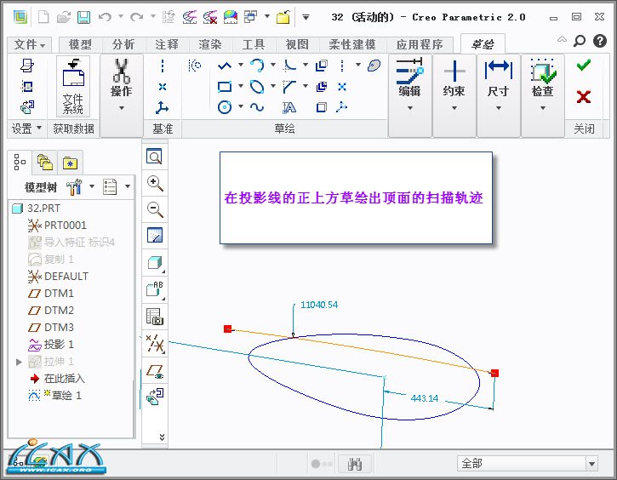Toggle datum plane display visibility

[x=155, y=372]
